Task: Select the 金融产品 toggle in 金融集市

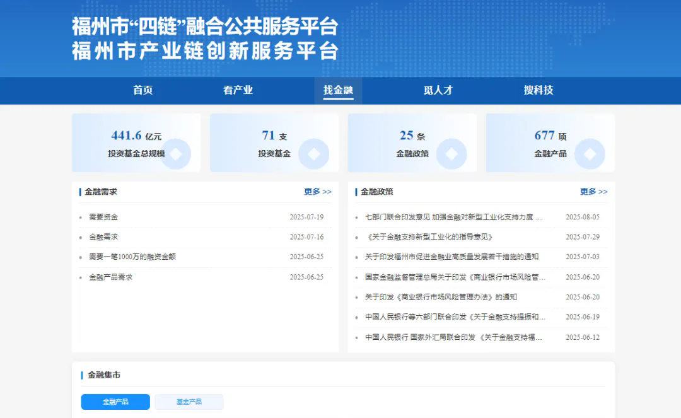Action: click(x=115, y=402)
